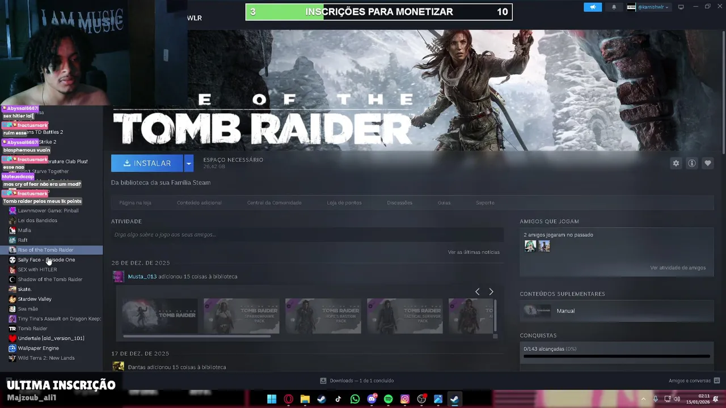The width and height of the screenshot is (726, 408).
Task: Click the achievements progress bar
Action: pos(617,356)
